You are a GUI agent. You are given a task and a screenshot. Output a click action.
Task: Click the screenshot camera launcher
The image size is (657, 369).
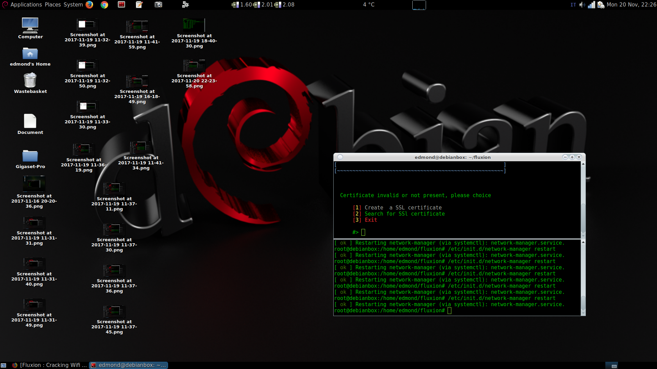click(x=158, y=4)
